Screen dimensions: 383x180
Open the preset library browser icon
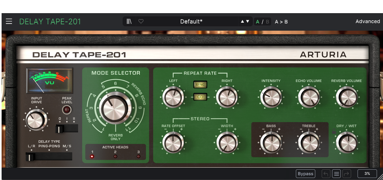pyautogui.click(x=129, y=22)
